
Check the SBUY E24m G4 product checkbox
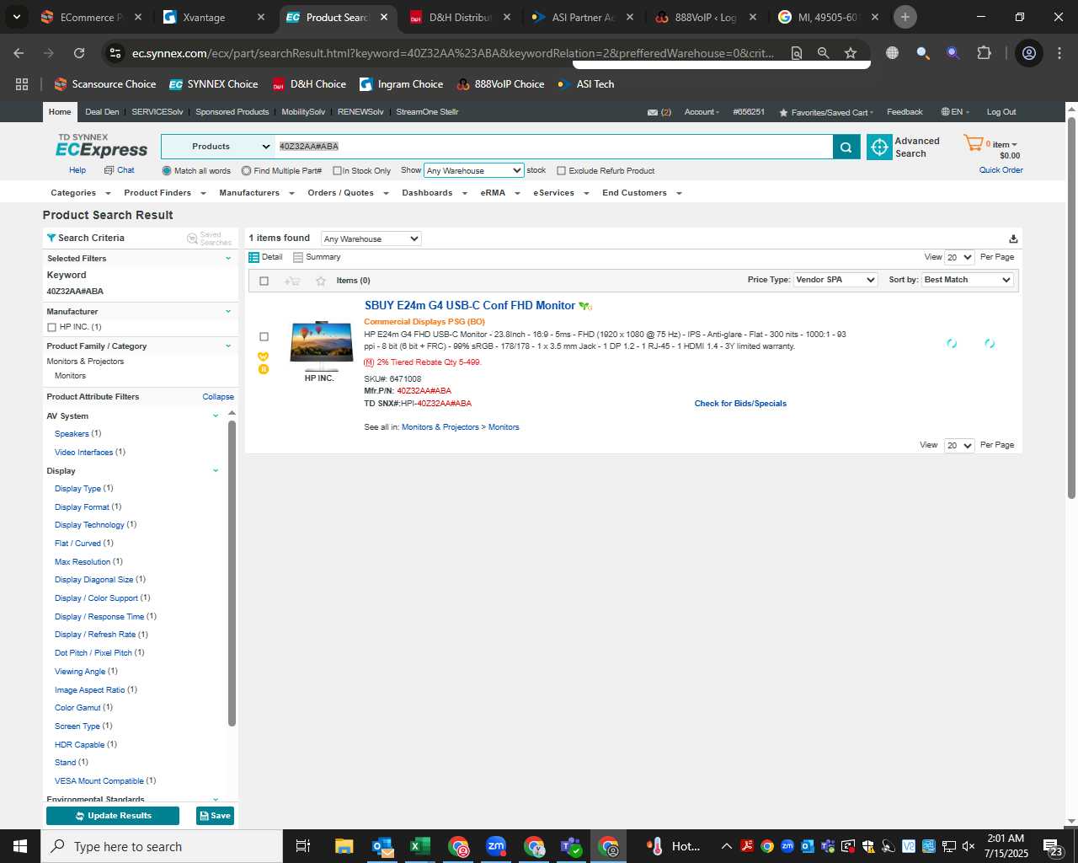coord(264,336)
